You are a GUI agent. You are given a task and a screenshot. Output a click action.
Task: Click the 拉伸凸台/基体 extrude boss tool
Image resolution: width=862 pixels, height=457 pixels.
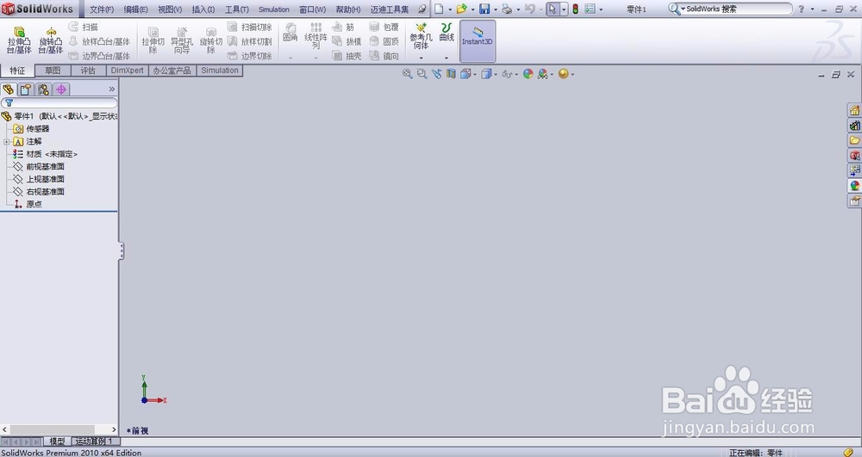pyautogui.click(x=19, y=40)
